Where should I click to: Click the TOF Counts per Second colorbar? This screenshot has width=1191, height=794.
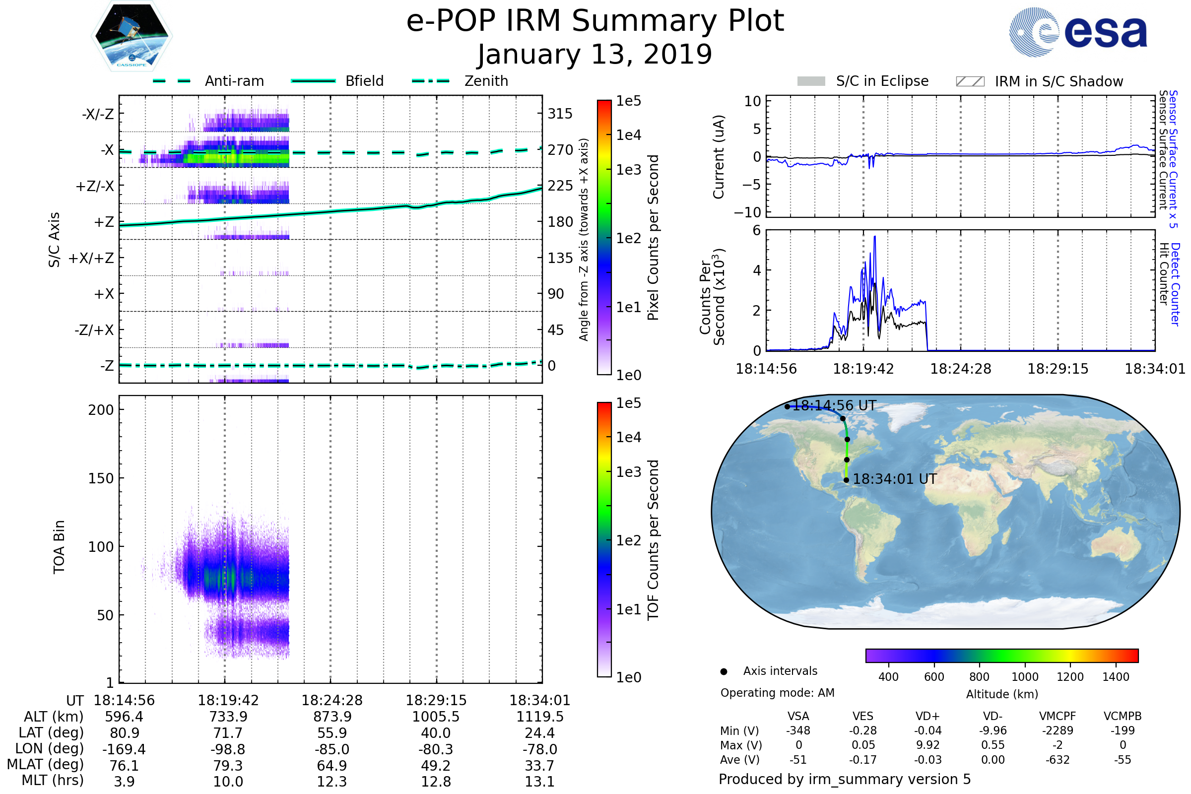pyautogui.click(x=604, y=539)
